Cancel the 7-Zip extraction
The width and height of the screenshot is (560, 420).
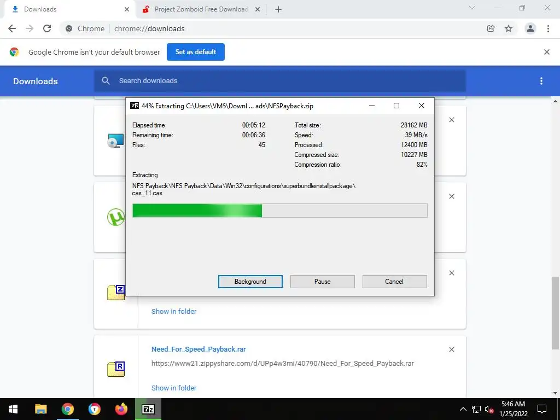(x=394, y=282)
